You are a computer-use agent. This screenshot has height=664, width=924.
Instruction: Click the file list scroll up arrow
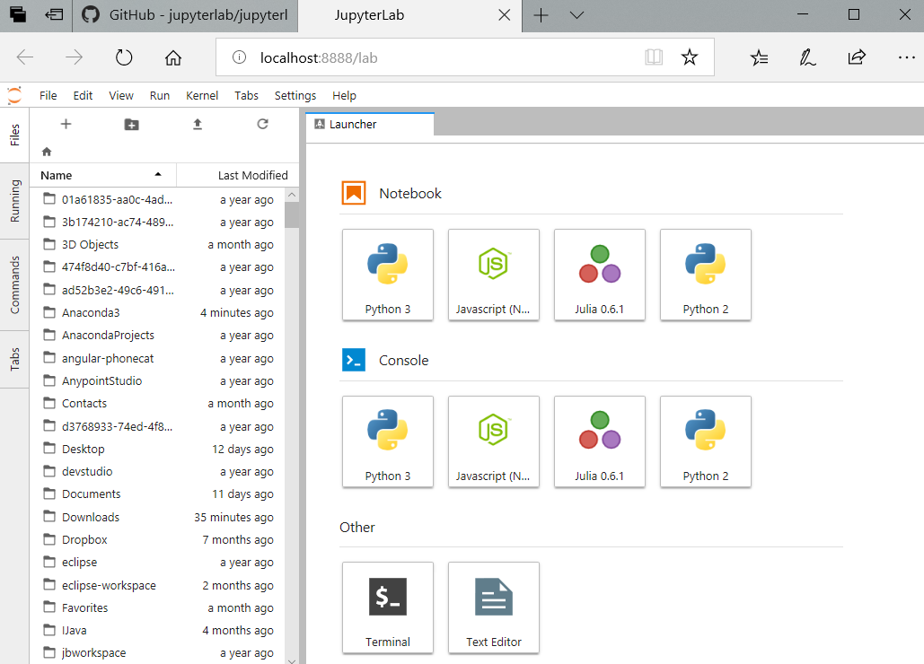(292, 194)
